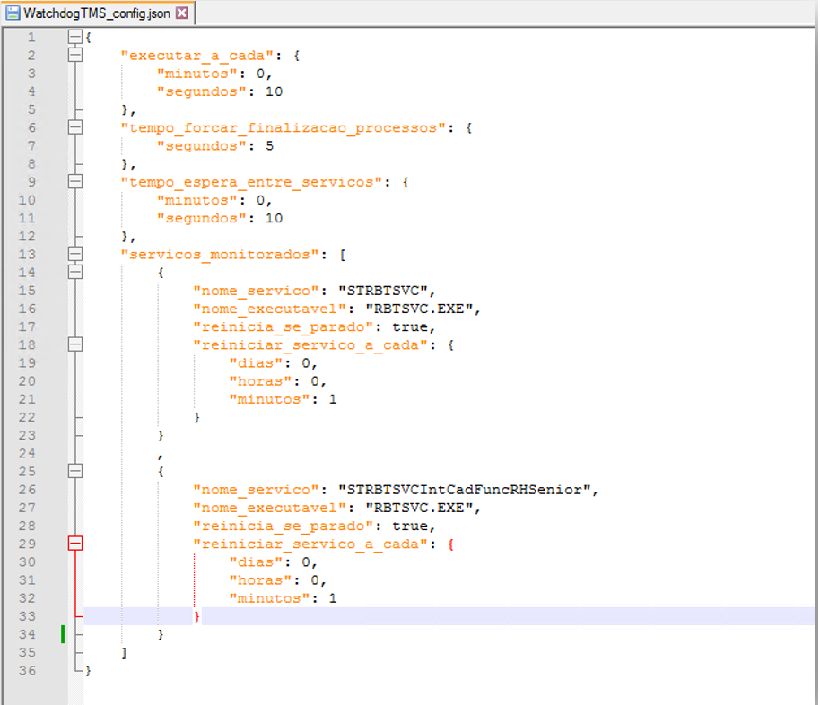820x705 pixels.
Task: Click the "reiniciar_servico_a_cada" key on line 29
Action: (x=310, y=544)
